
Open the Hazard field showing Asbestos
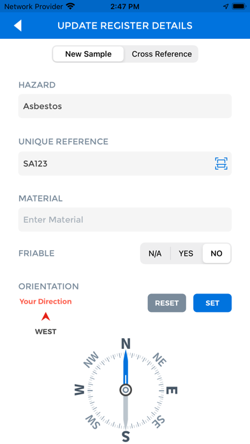125,106
